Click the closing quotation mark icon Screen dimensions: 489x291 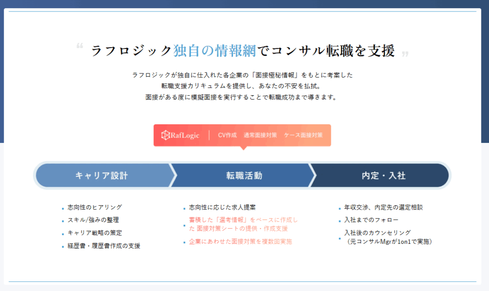[x=405, y=54]
